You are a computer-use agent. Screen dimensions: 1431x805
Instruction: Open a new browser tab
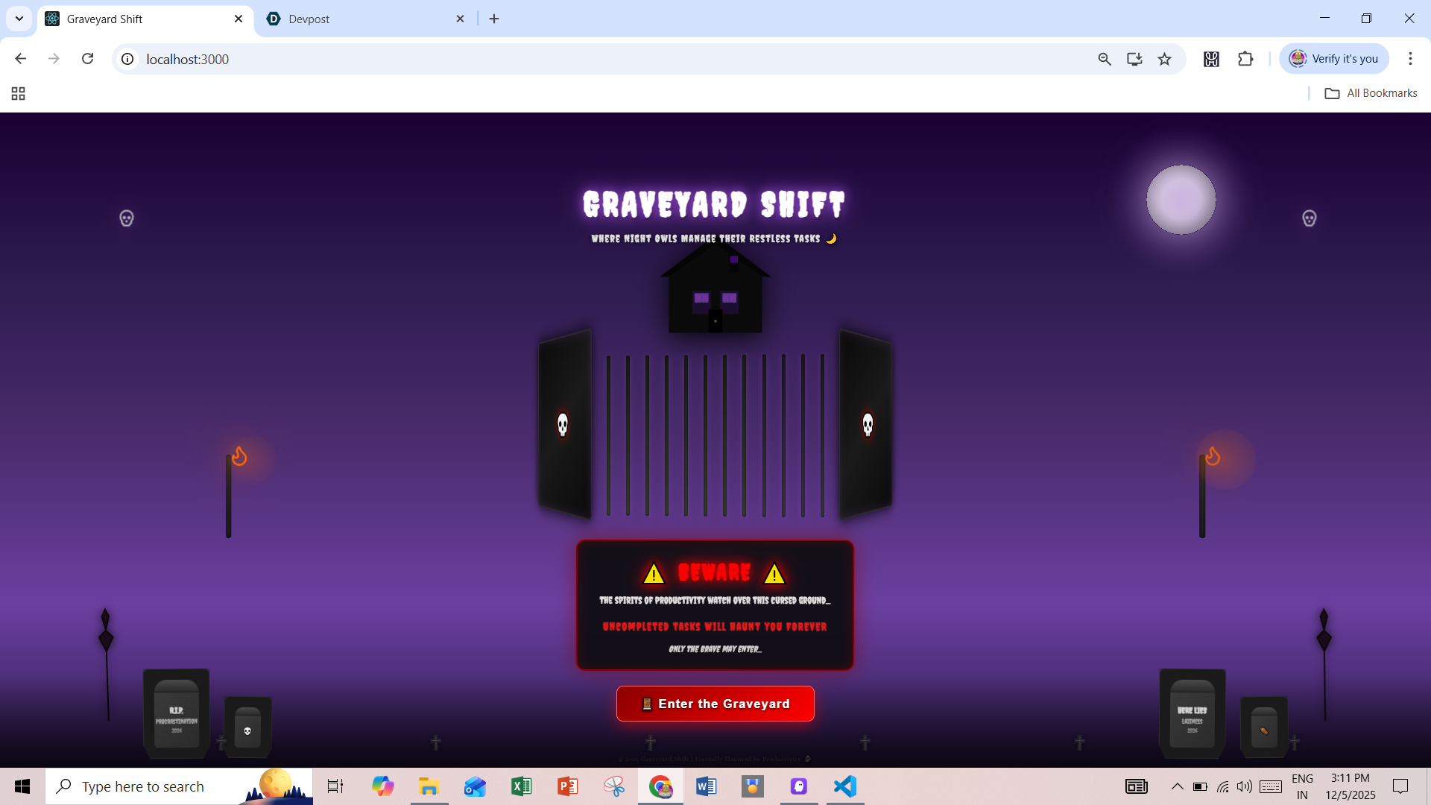(x=494, y=19)
